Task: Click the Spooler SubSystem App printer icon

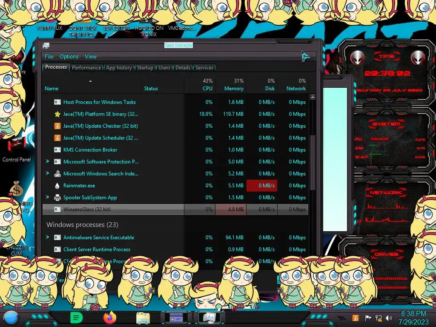Action: (x=57, y=198)
